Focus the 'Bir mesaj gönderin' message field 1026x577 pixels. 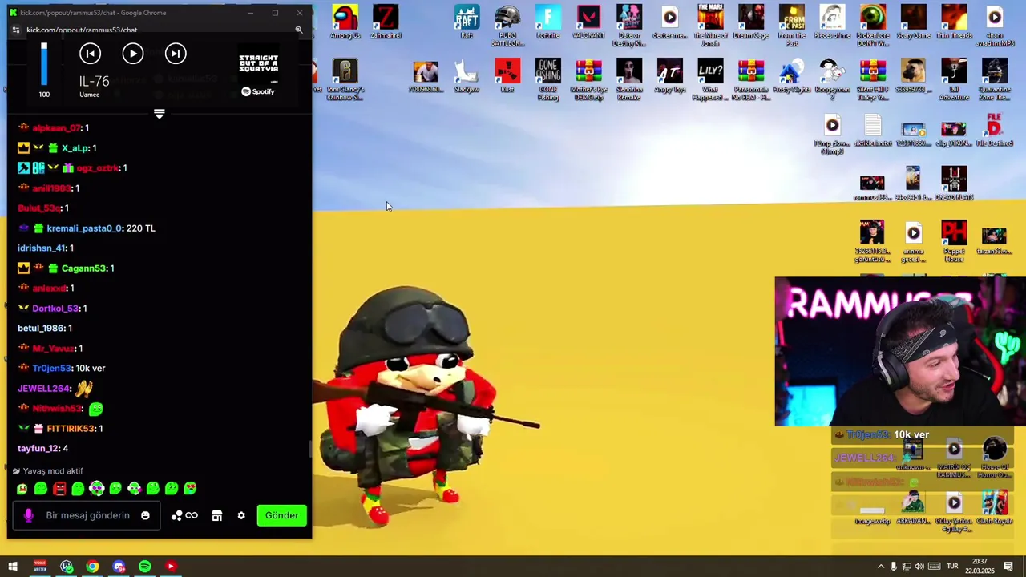point(88,515)
